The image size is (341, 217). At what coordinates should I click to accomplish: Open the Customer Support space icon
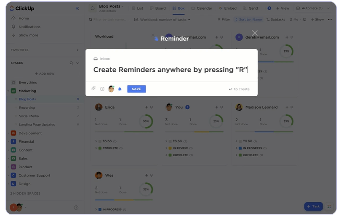13,175
